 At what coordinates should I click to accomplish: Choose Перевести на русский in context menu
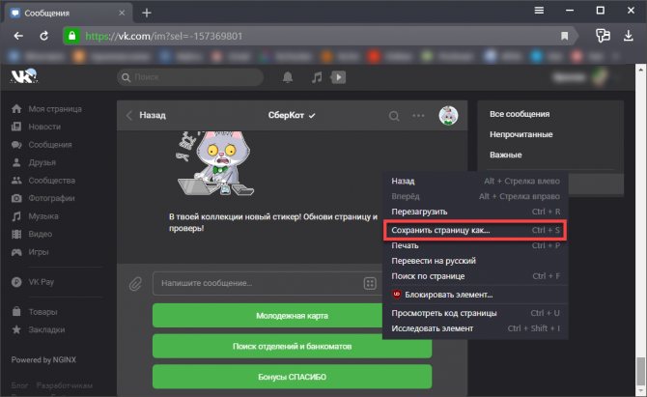click(x=475, y=261)
